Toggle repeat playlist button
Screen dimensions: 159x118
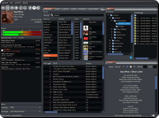point(34,8)
